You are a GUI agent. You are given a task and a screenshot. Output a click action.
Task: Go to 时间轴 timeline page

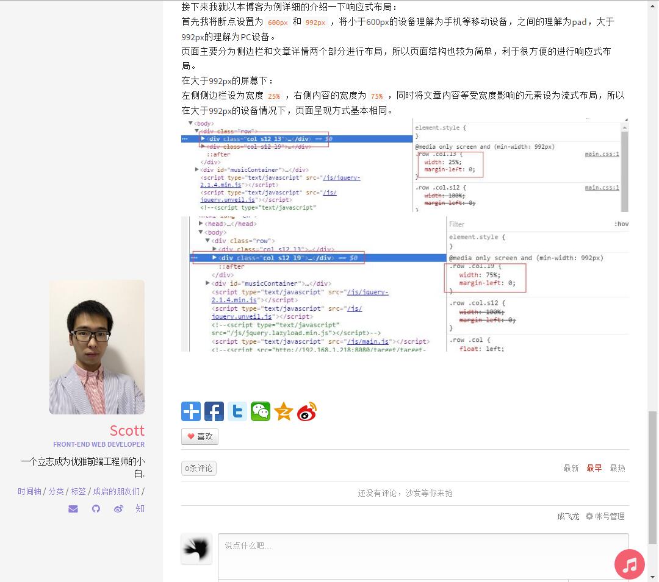(29, 491)
